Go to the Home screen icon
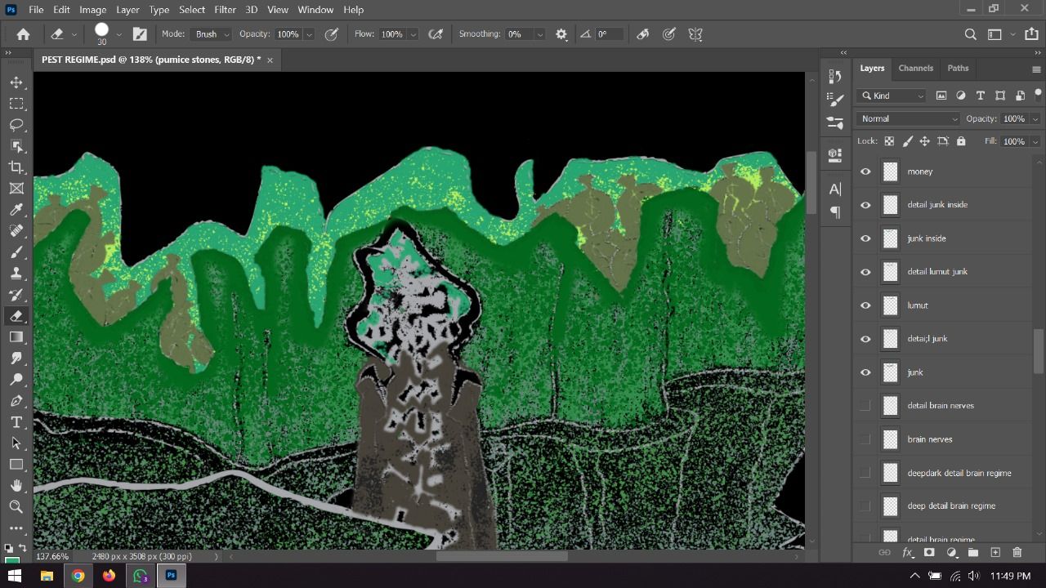 tap(23, 34)
